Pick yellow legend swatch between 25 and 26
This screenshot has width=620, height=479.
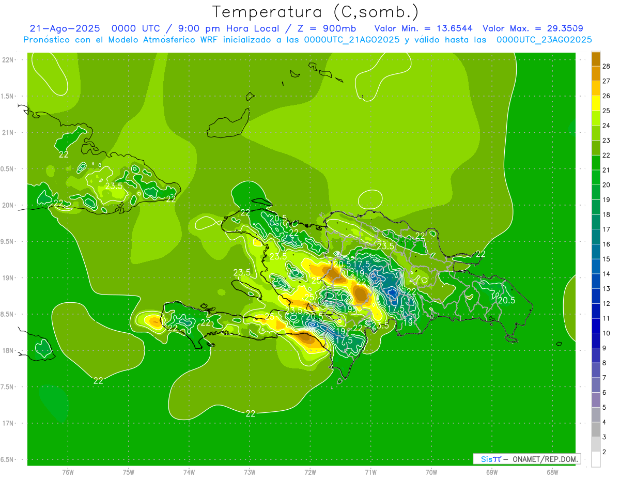point(596,103)
